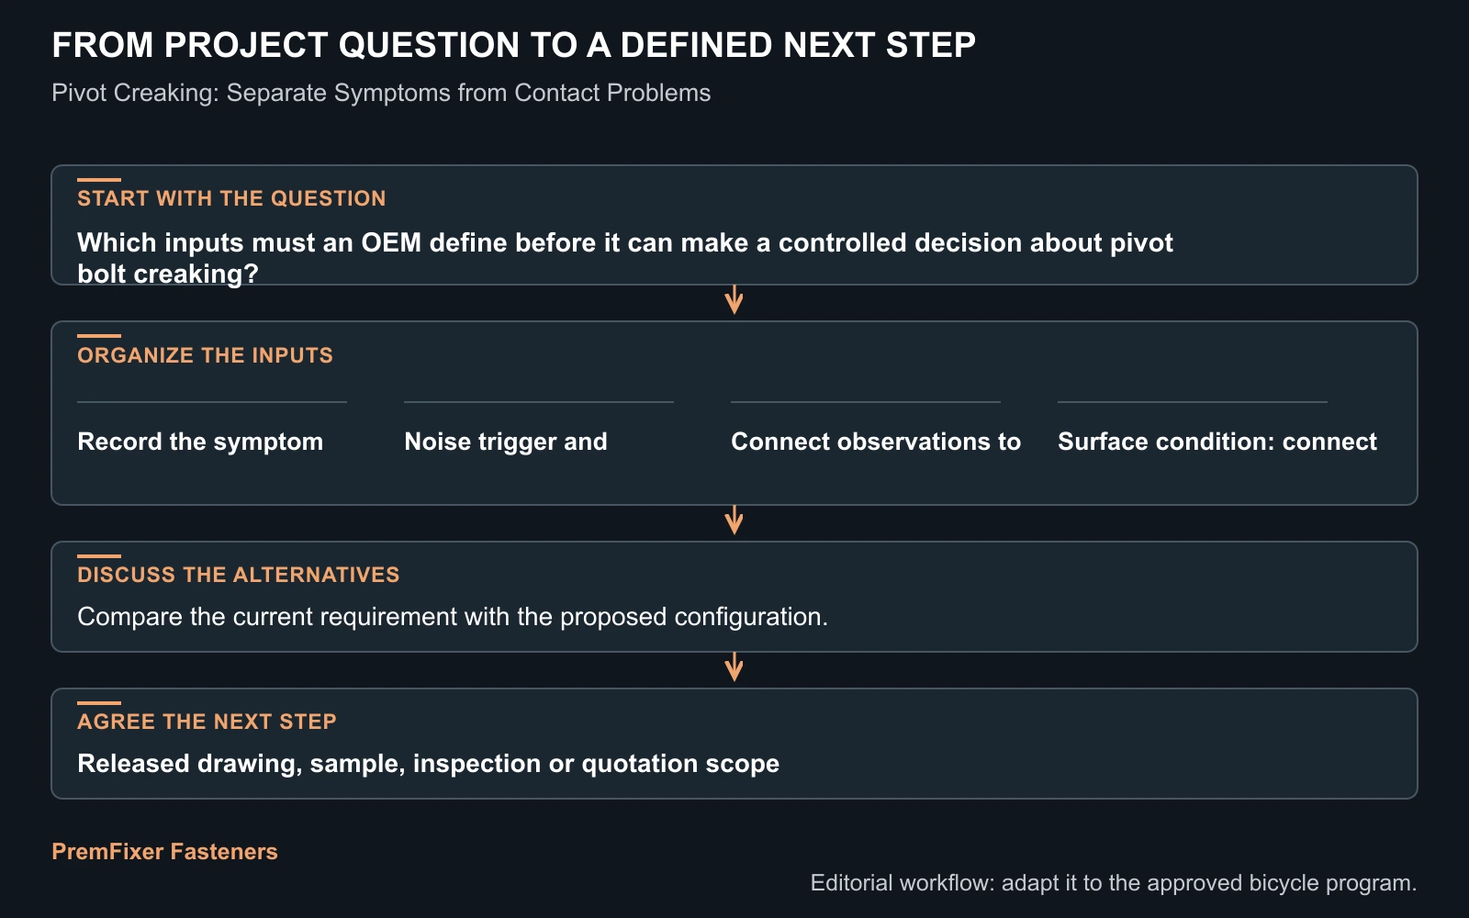Viewport: 1469px width, 918px height.
Task: Click the arrow below the inputs box
Action: pyautogui.click(x=734, y=521)
